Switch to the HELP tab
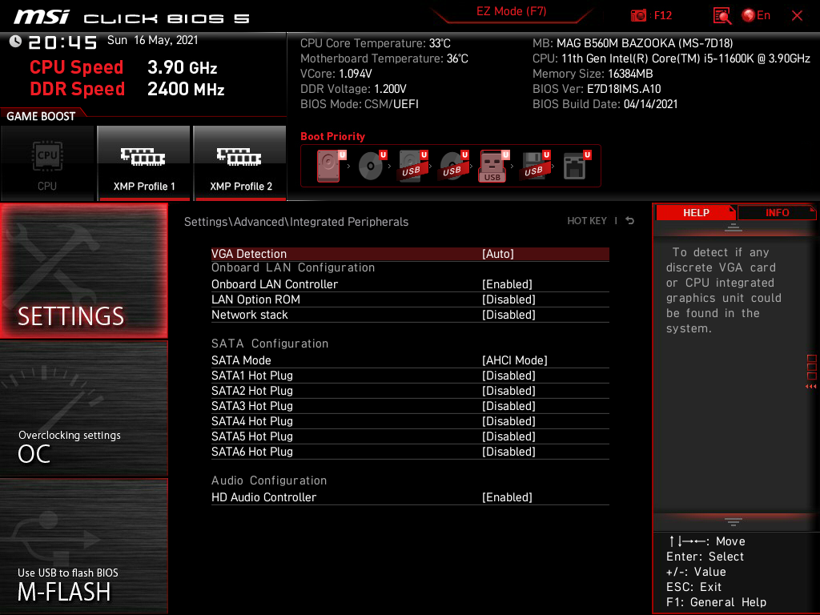This screenshot has height=615, width=820. click(696, 212)
